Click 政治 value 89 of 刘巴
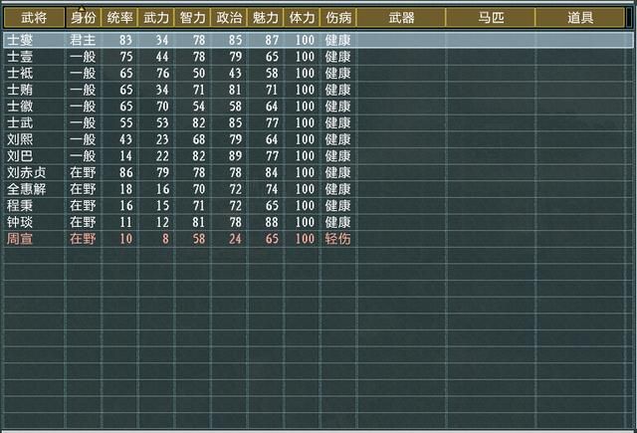Viewport: 637px width, 433px height. 236,156
